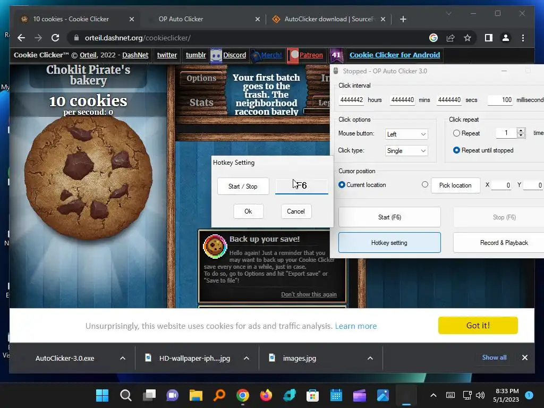544x408 pixels.
Task: Open Chrome tab search chevron
Action: (448, 13)
